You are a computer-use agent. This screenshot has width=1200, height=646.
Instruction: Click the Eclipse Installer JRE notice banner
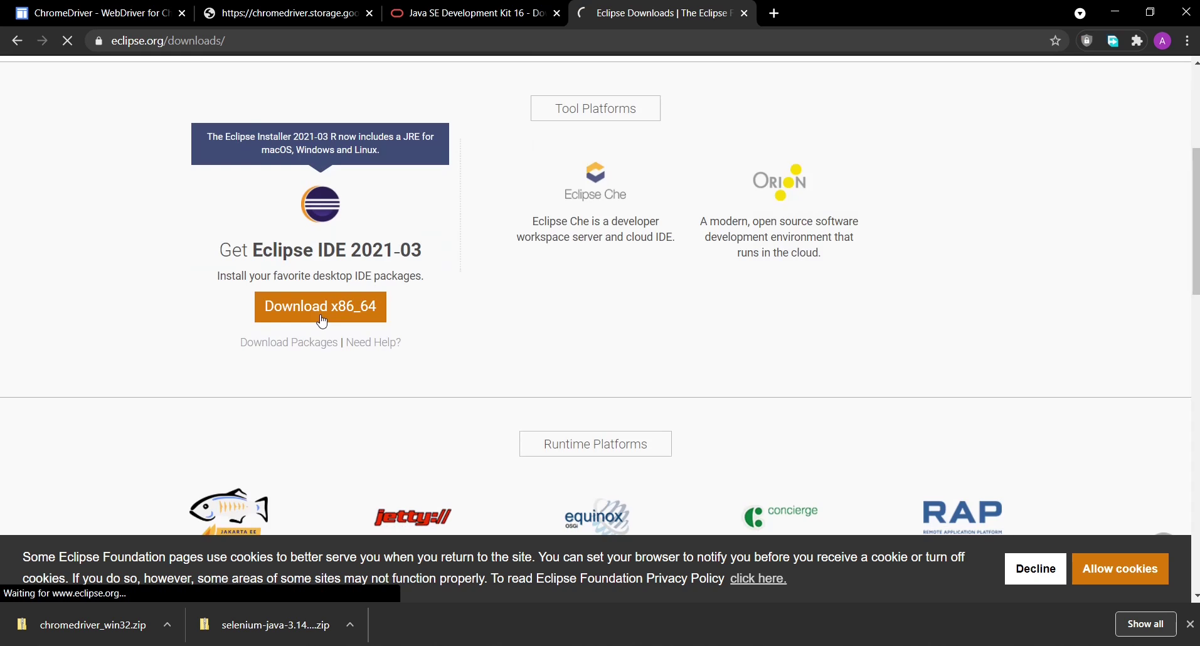(x=321, y=144)
